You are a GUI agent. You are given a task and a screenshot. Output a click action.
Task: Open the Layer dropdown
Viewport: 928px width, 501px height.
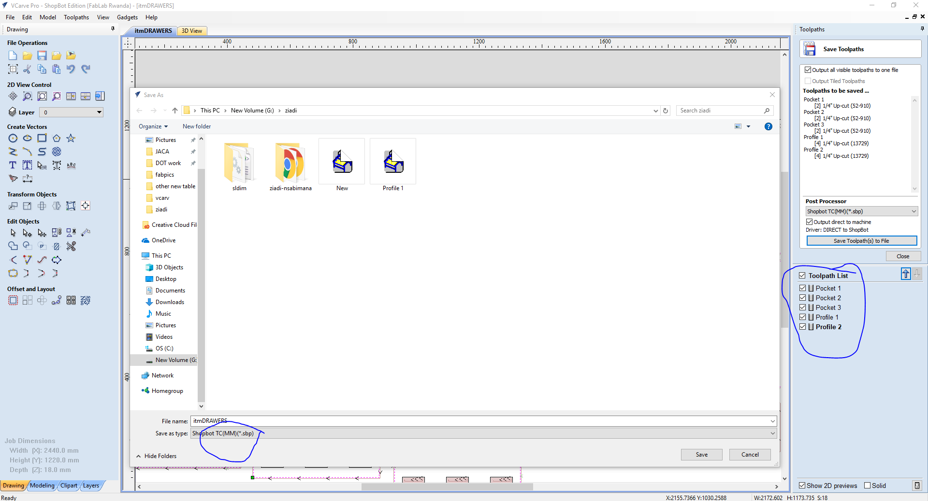(x=71, y=112)
